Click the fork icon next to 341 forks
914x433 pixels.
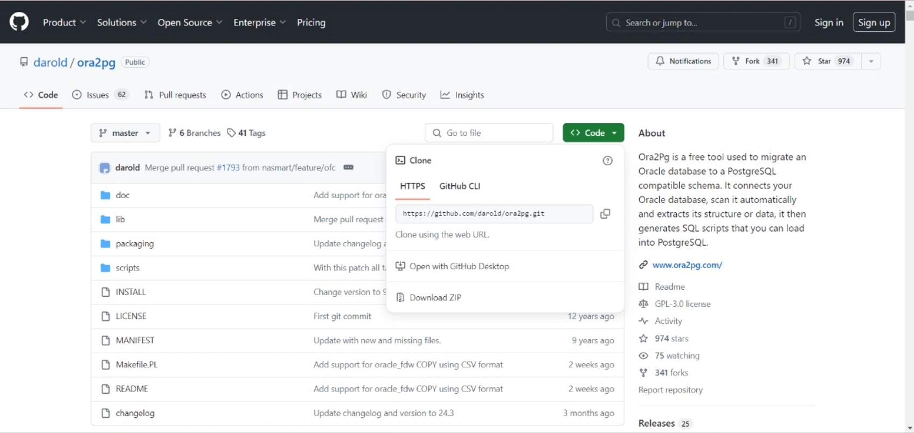click(x=643, y=373)
